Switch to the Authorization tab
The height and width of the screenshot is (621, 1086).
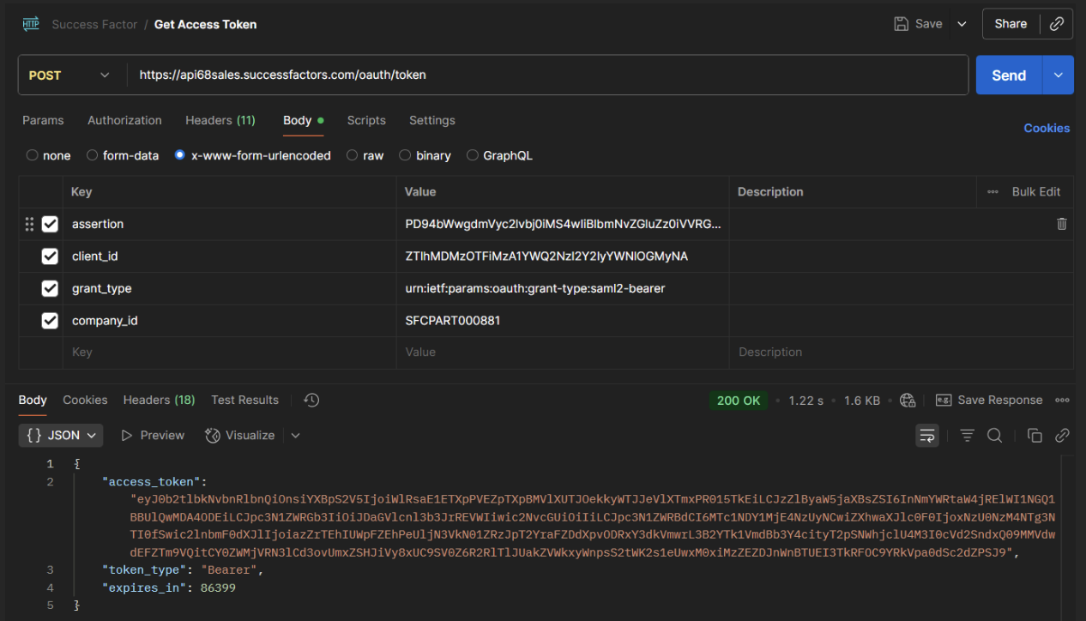pyautogui.click(x=124, y=120)
